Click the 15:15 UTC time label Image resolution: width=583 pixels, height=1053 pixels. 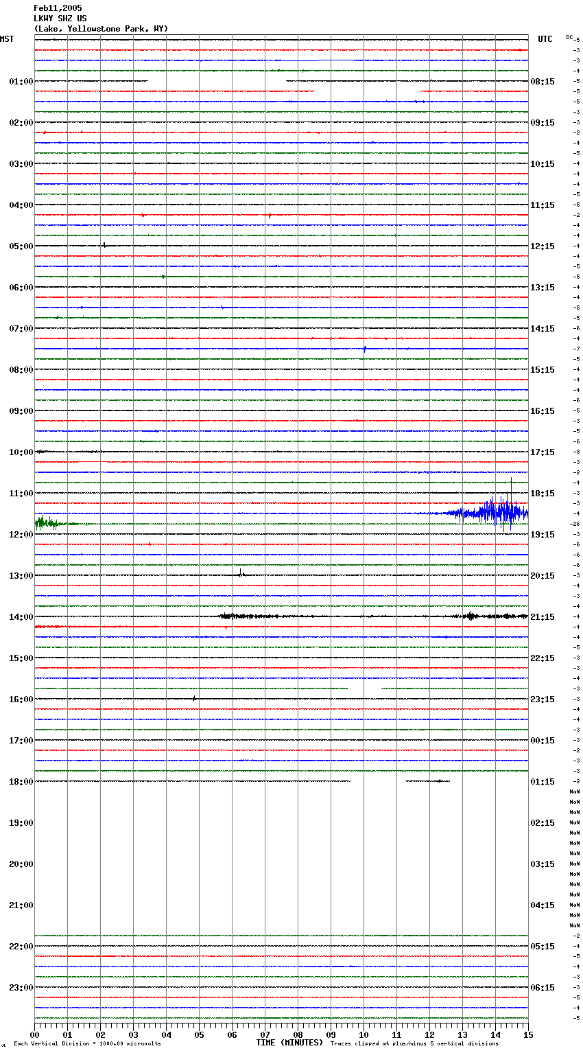(543, 370)
